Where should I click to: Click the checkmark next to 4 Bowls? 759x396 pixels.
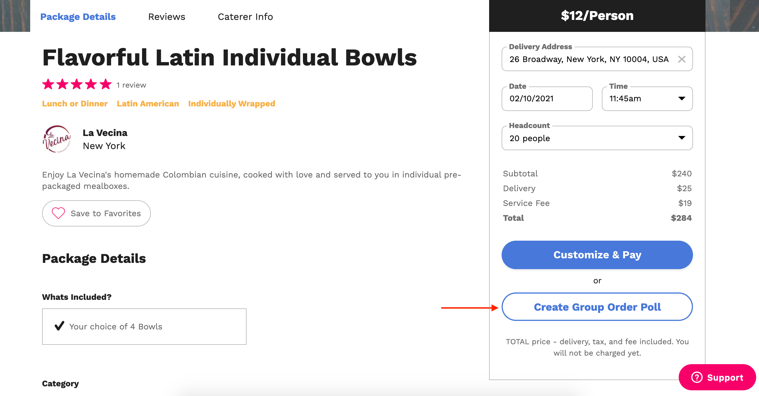(60, 326)
